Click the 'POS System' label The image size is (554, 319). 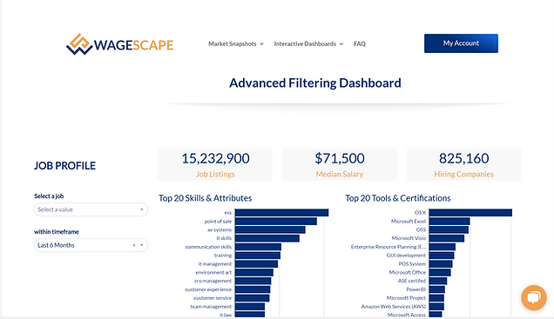click(412, 263)
